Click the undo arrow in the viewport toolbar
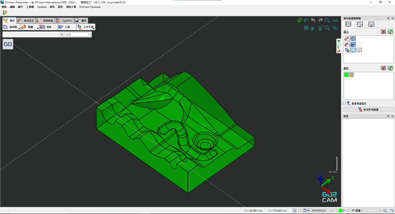The width and height of the screenshot is (395, 214). point(313,20)
